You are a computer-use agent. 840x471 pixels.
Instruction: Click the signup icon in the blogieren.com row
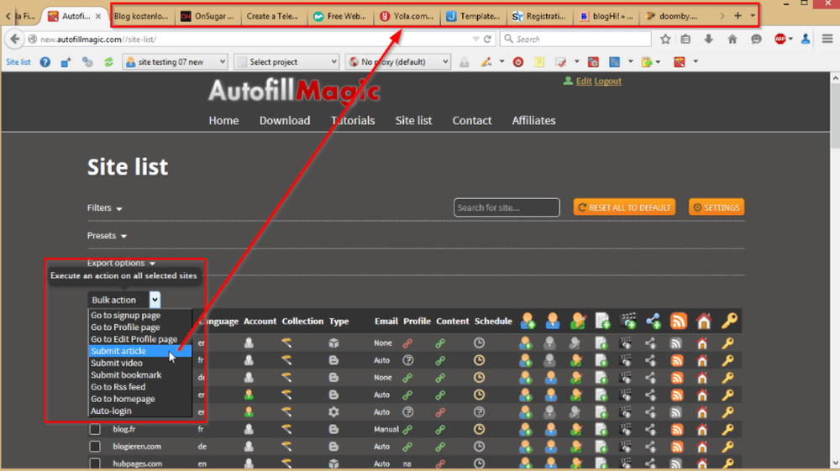click(526, 447)
